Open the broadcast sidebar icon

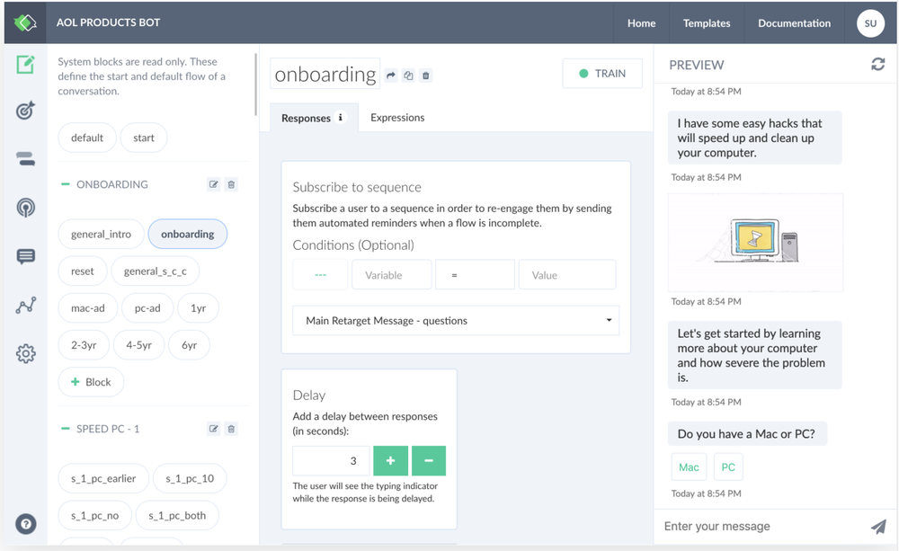click(25, 207)
